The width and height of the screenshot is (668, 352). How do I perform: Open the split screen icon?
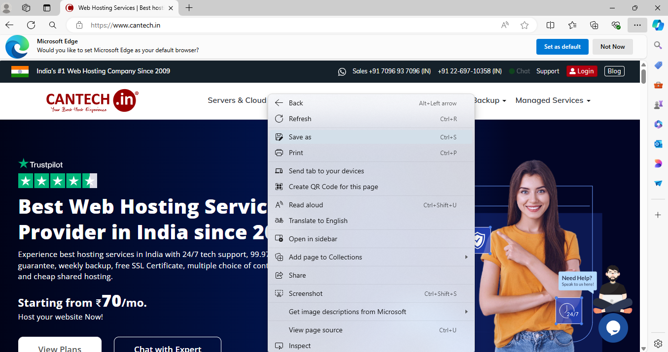click(x=551, y=25)
